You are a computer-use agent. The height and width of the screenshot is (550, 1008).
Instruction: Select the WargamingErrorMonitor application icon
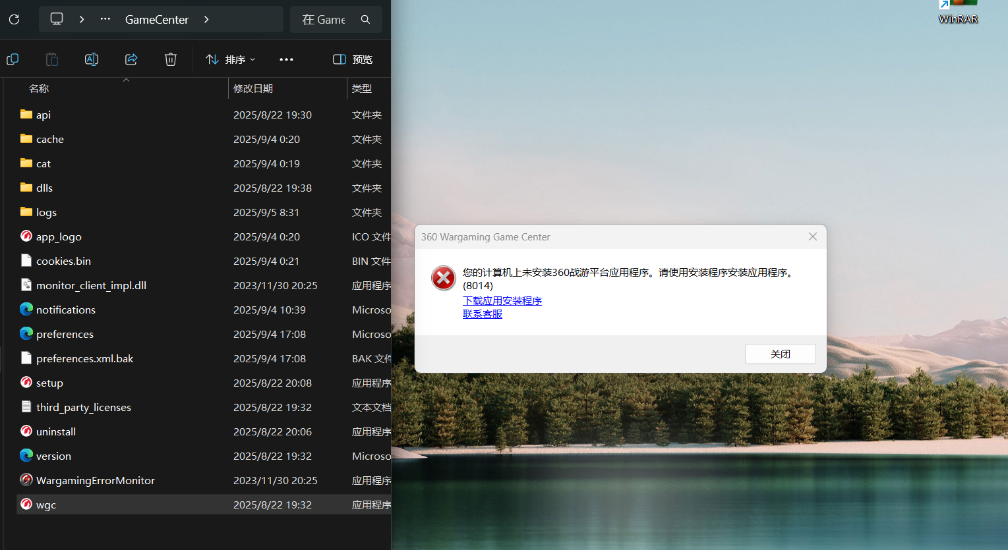(26, 480)
